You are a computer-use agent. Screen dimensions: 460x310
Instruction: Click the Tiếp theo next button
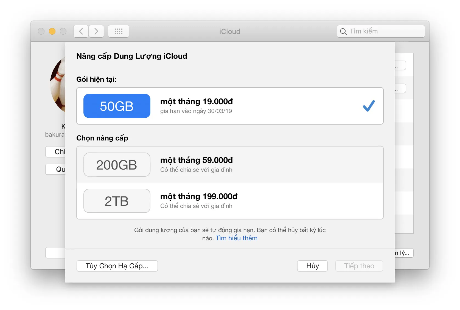point(359,266)
